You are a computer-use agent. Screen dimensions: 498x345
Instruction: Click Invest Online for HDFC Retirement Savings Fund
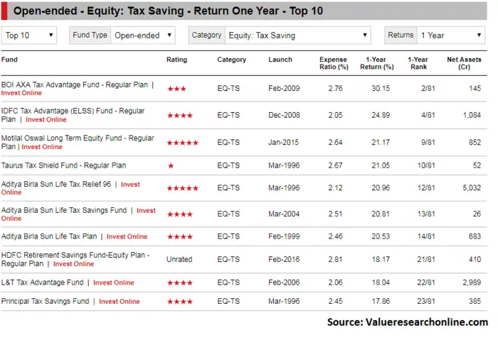point(73,264)
